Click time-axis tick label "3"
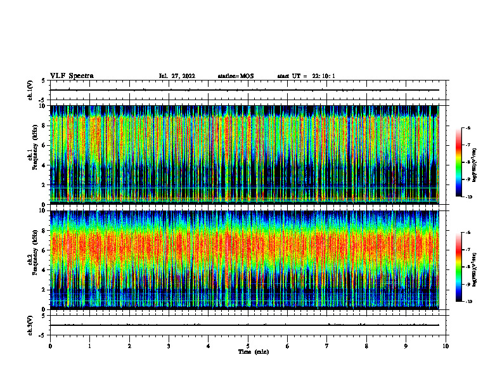This screenshot has width=502, height=388. [x=169, y=346]
